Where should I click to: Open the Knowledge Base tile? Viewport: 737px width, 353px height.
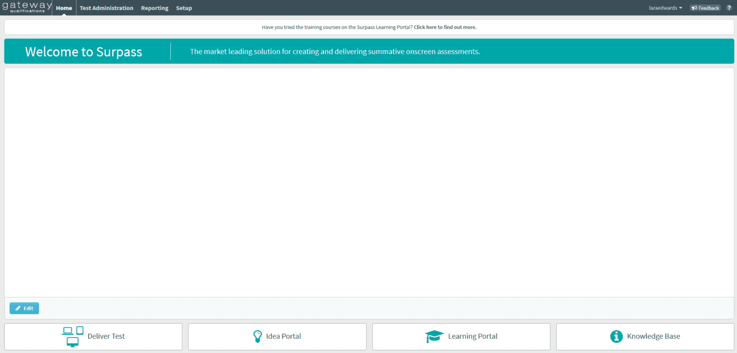tap(644, 336)
